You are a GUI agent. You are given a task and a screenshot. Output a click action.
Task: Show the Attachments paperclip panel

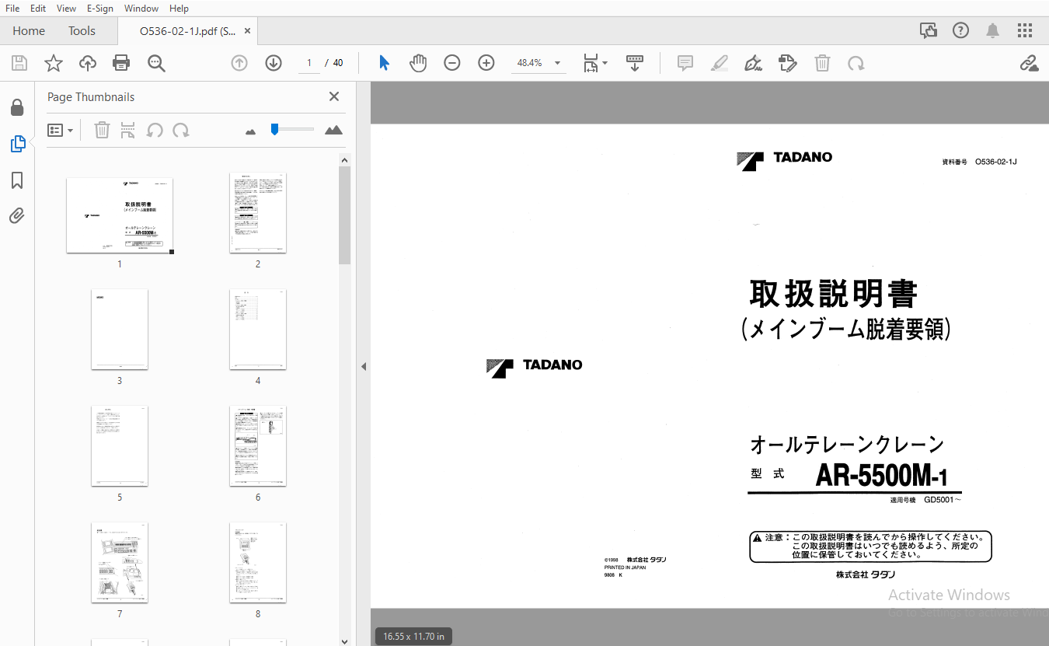click(17, 216)
